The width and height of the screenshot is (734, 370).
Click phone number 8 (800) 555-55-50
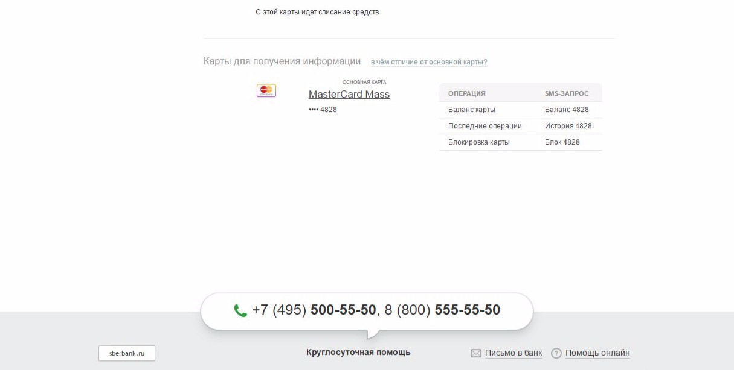click(x=442, y=310)
